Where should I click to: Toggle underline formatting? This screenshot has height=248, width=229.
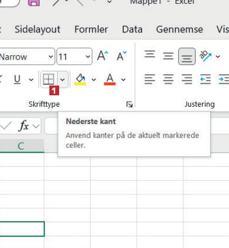coord(17,79)
